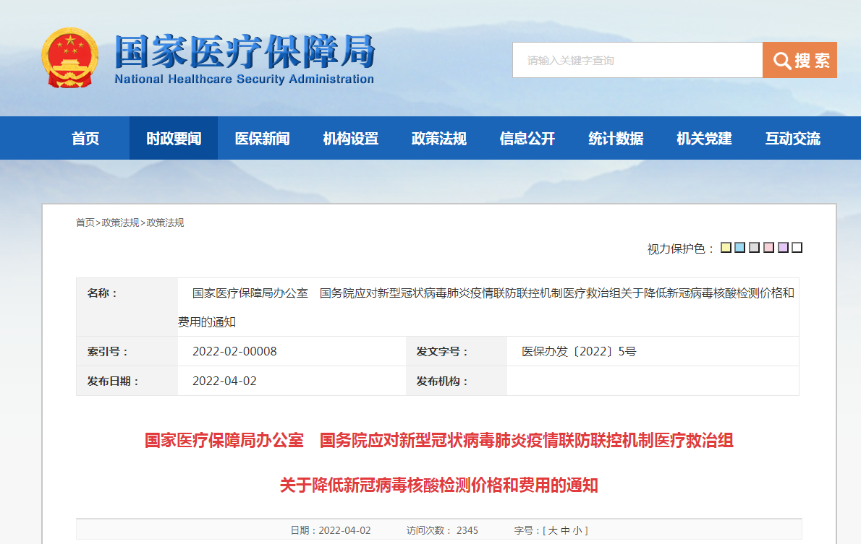
Task: Click the 首页 breadcrumb link
Action: coord(85,223)
